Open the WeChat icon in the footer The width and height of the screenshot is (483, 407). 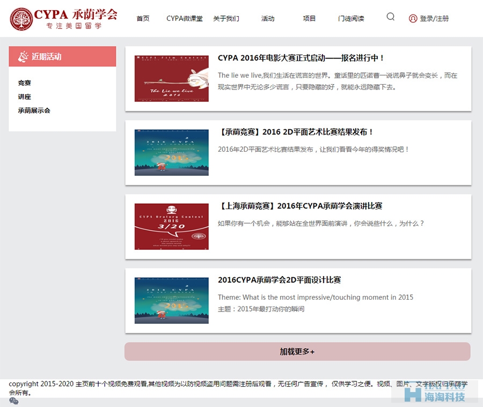(14, 401)
